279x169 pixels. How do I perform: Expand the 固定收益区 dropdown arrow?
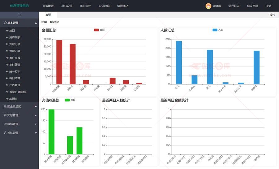(36, 107)
